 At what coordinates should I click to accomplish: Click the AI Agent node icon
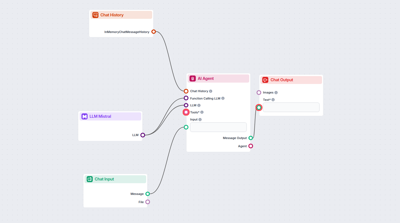193,79
